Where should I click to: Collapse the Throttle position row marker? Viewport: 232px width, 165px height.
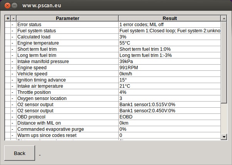(13, 92)
